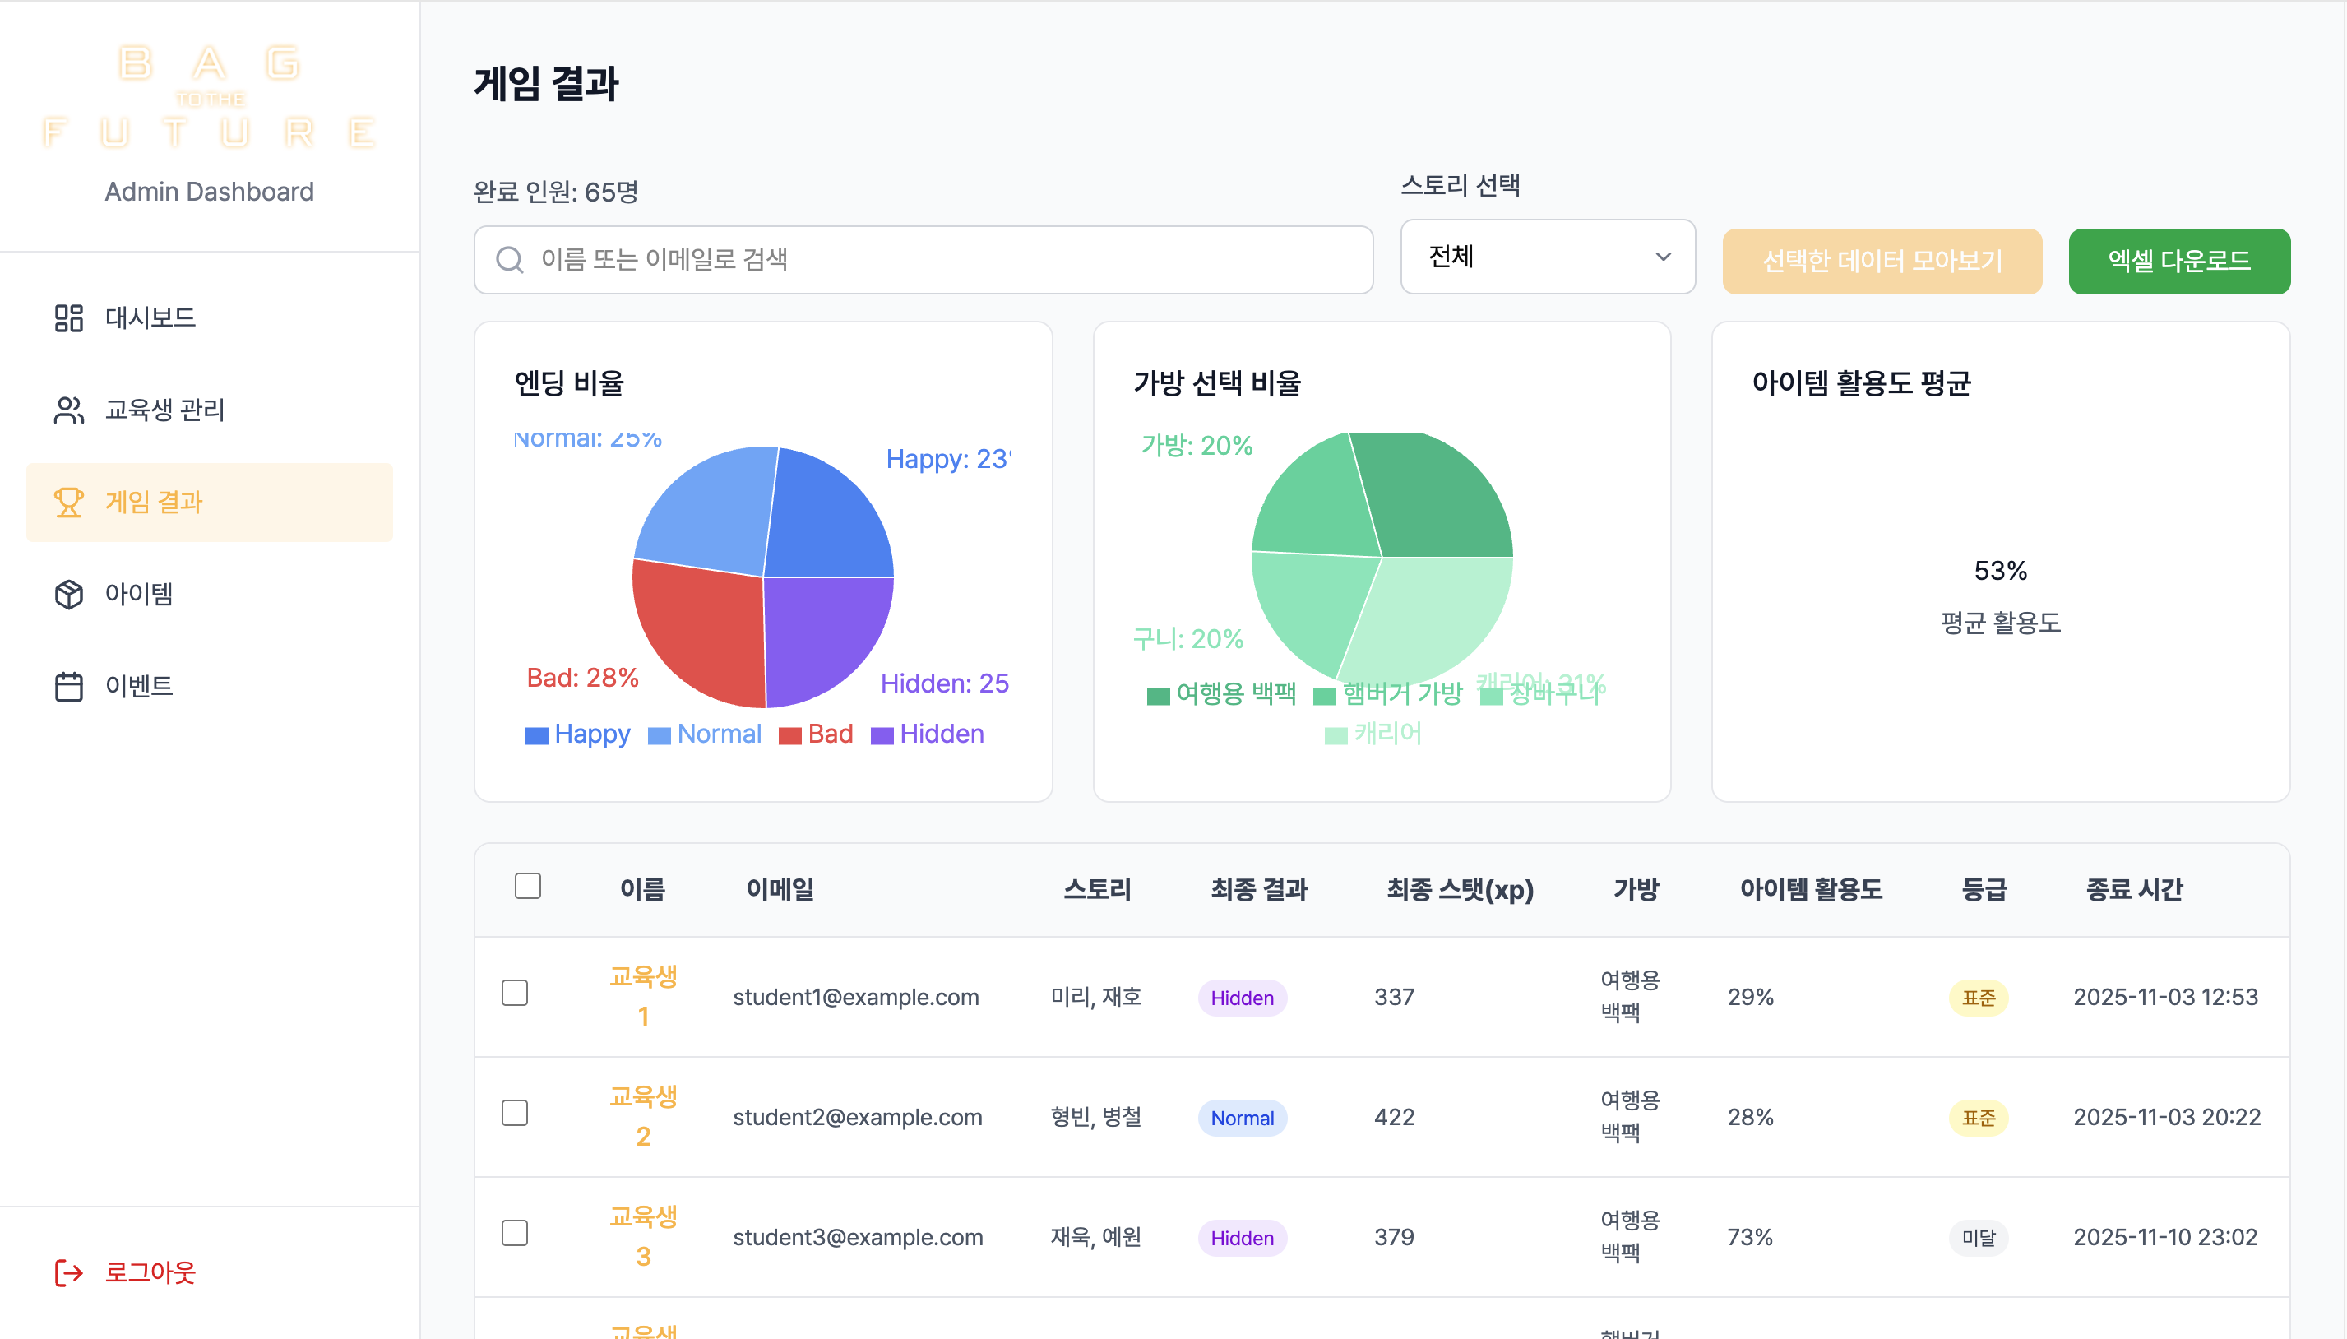Image resolution: width=2347 pixels, height=1339 pixels.
Task: Click the red Bad legend swatch
Action: [789, 736]
